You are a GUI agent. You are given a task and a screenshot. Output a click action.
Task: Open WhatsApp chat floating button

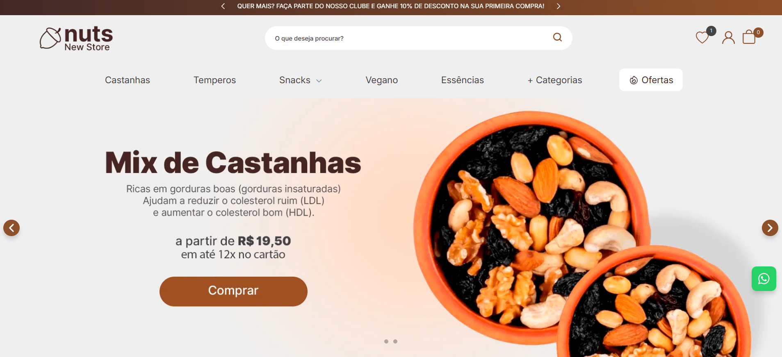764,279
